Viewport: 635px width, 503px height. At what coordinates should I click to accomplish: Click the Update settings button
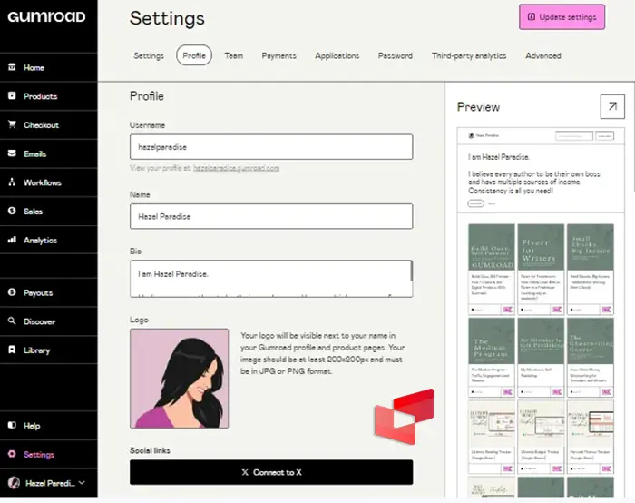coord(562,17)
